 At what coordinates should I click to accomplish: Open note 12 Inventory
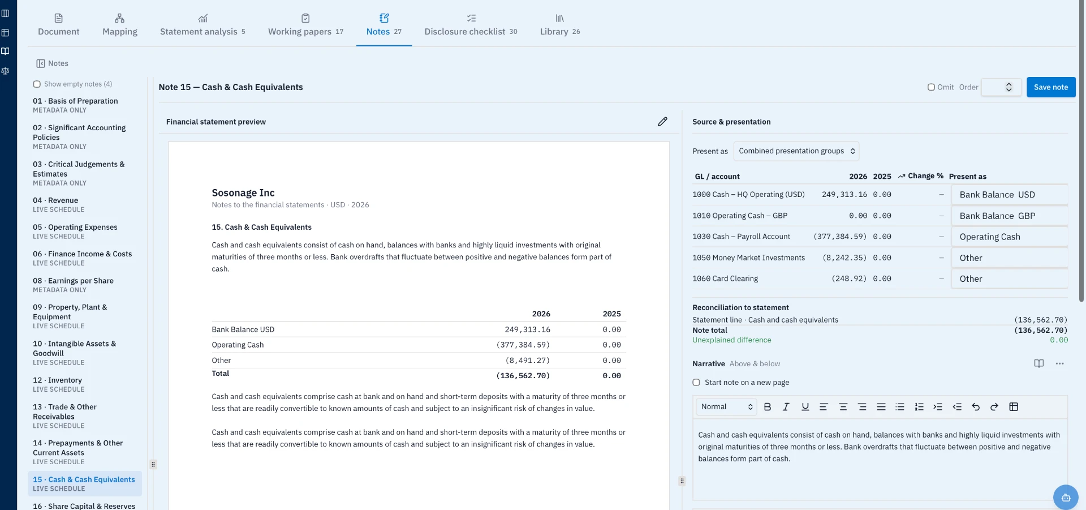tap(85, 385)
